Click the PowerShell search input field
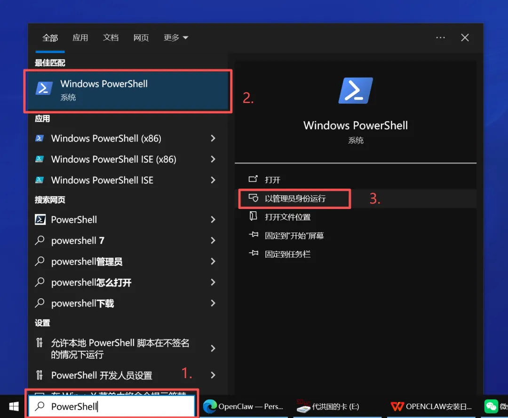 point(112,406)
